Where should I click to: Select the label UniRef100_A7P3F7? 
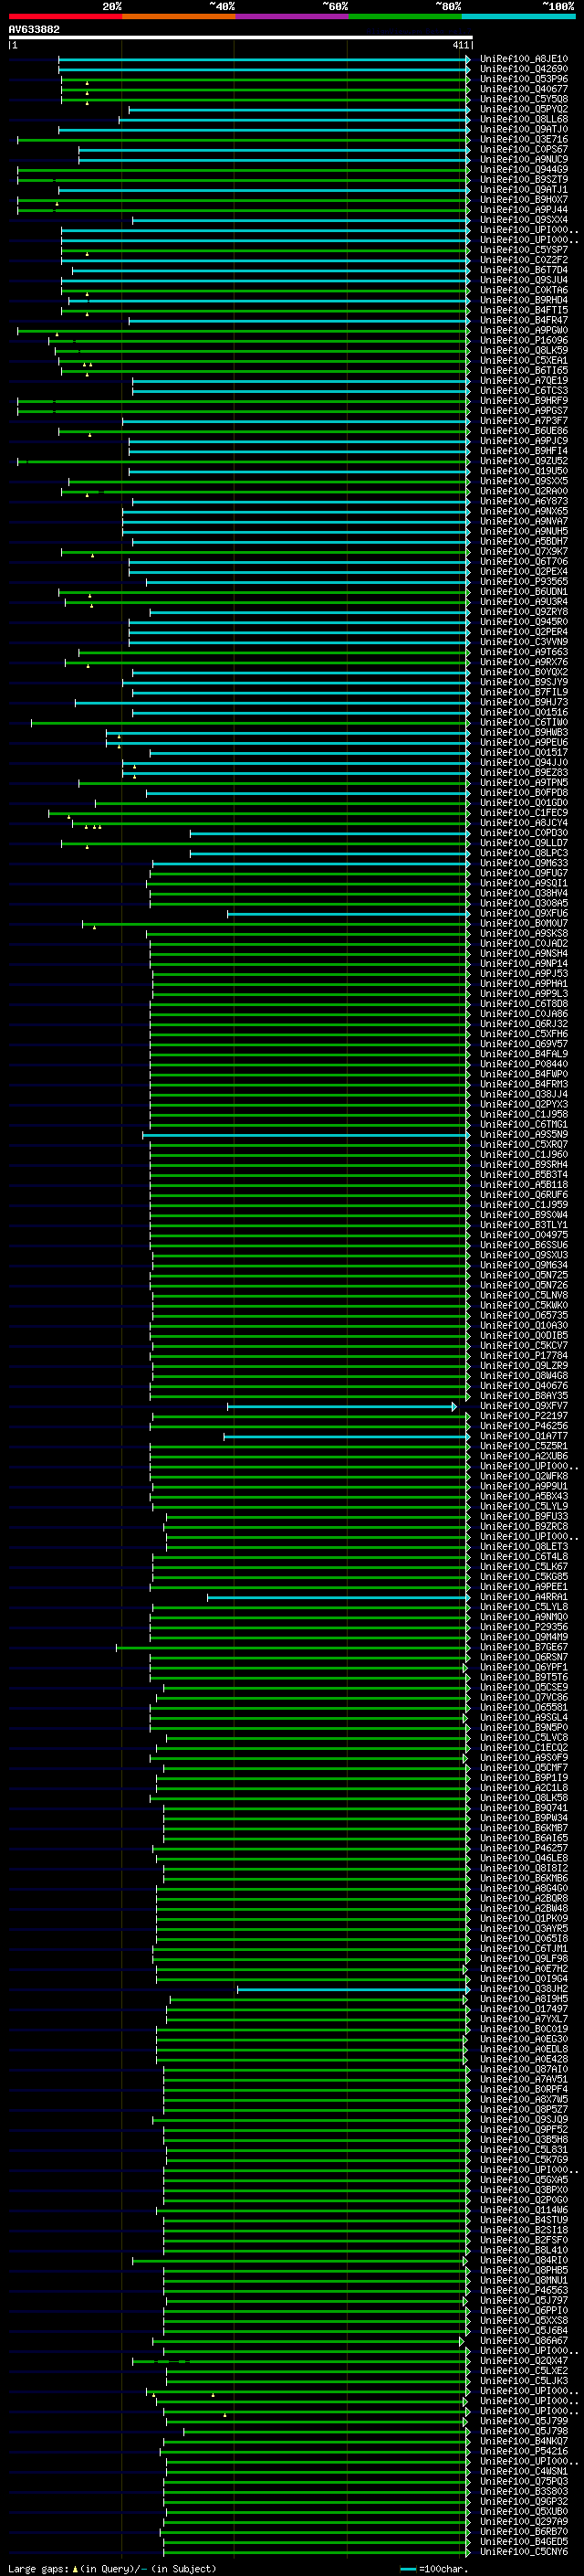click(x=524, y=421)
